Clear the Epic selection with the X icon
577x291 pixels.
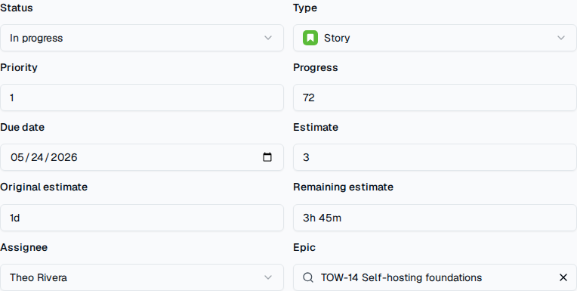click(563, 277)
